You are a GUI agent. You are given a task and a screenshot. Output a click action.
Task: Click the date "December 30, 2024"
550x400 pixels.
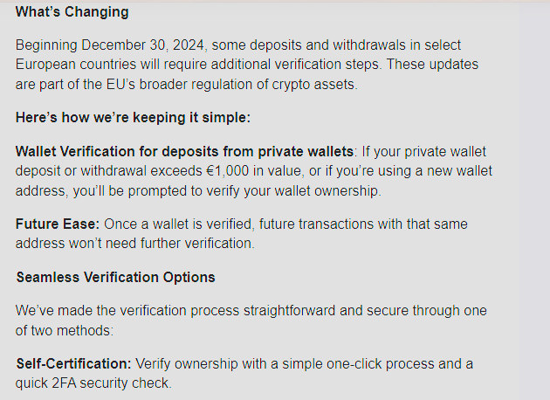pos(143,45)
